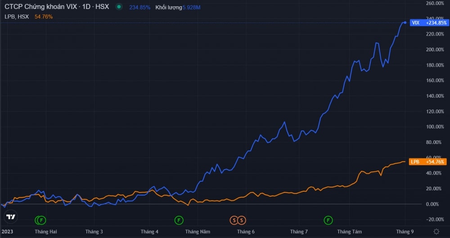450x238 pixels.
Task: Click the Khối lượng 5.928M volume readout
Action: click(178, 8)
